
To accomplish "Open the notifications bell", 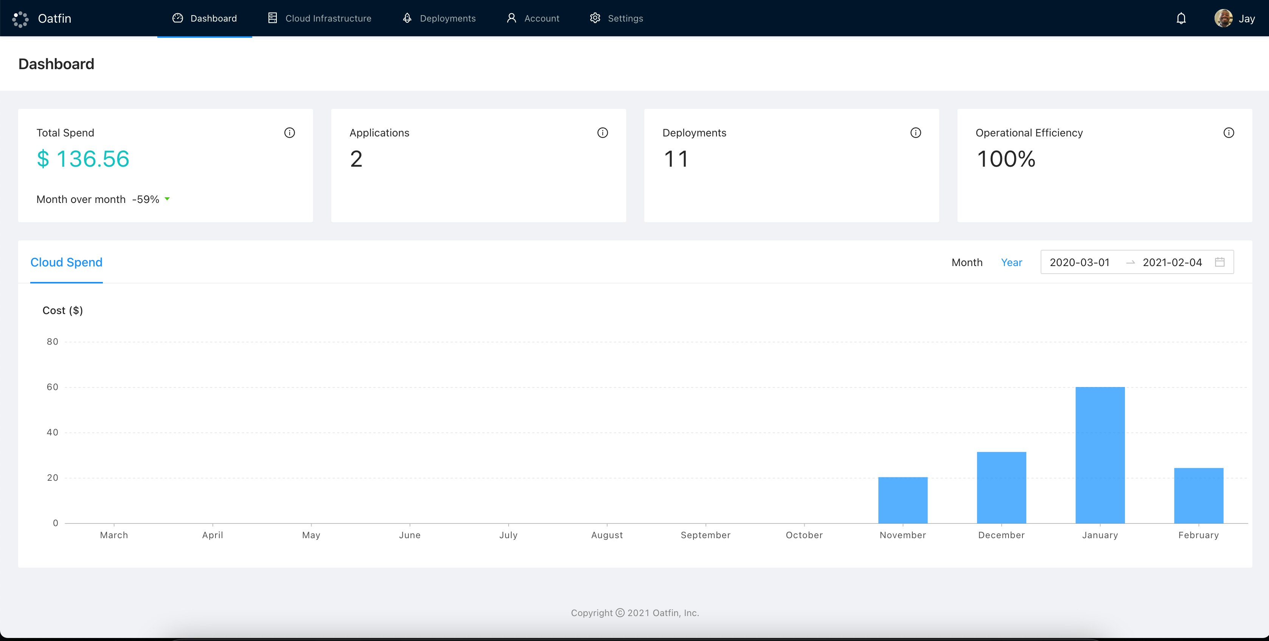I will tap(1181, 19).
